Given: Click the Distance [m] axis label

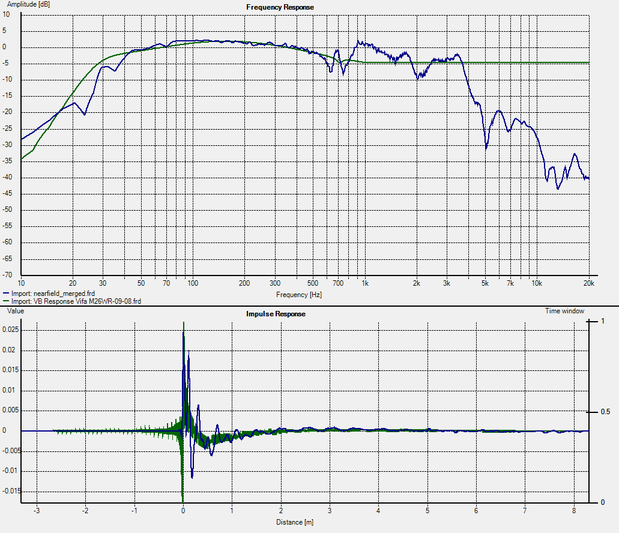Looking at the screenshot, I should pos(295,522).
